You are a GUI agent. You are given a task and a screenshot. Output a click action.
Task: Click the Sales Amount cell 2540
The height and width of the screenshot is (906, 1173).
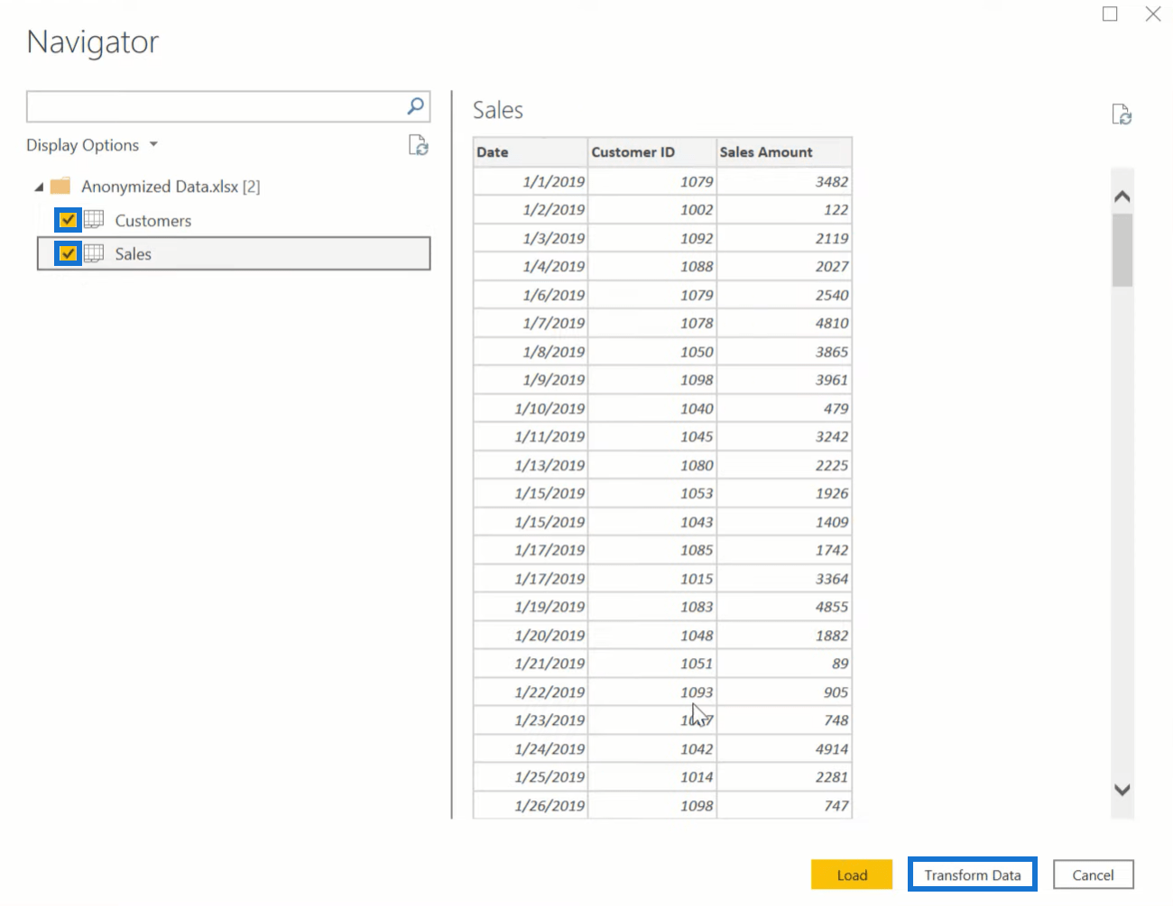click(784, 295)
